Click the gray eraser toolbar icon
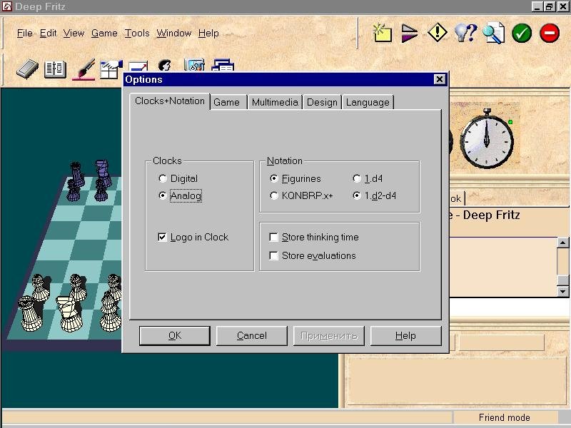Image resolution: width=571 pixels, height=428 pixels. 28,68
